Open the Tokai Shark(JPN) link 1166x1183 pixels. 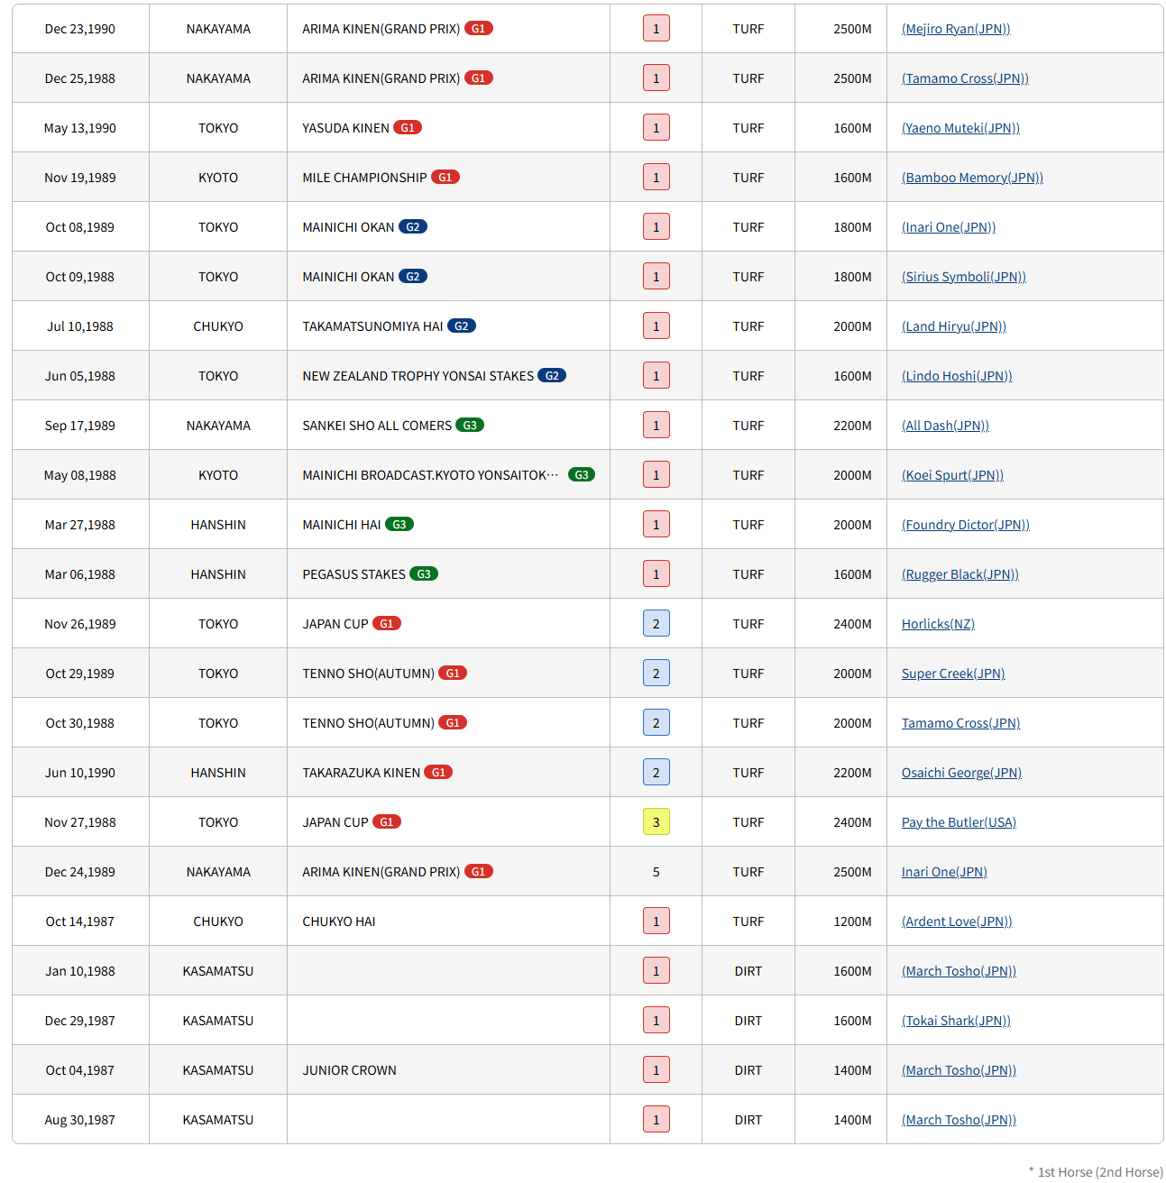956,1021
